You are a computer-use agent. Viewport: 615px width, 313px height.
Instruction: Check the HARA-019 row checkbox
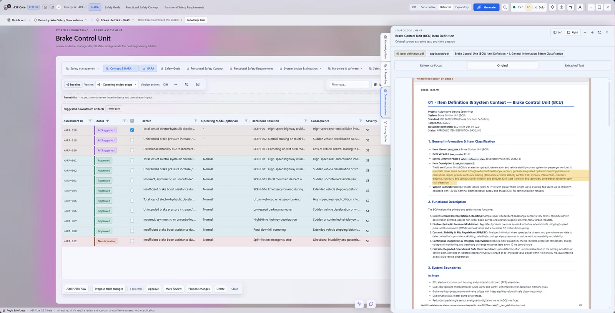pos(132,140)
